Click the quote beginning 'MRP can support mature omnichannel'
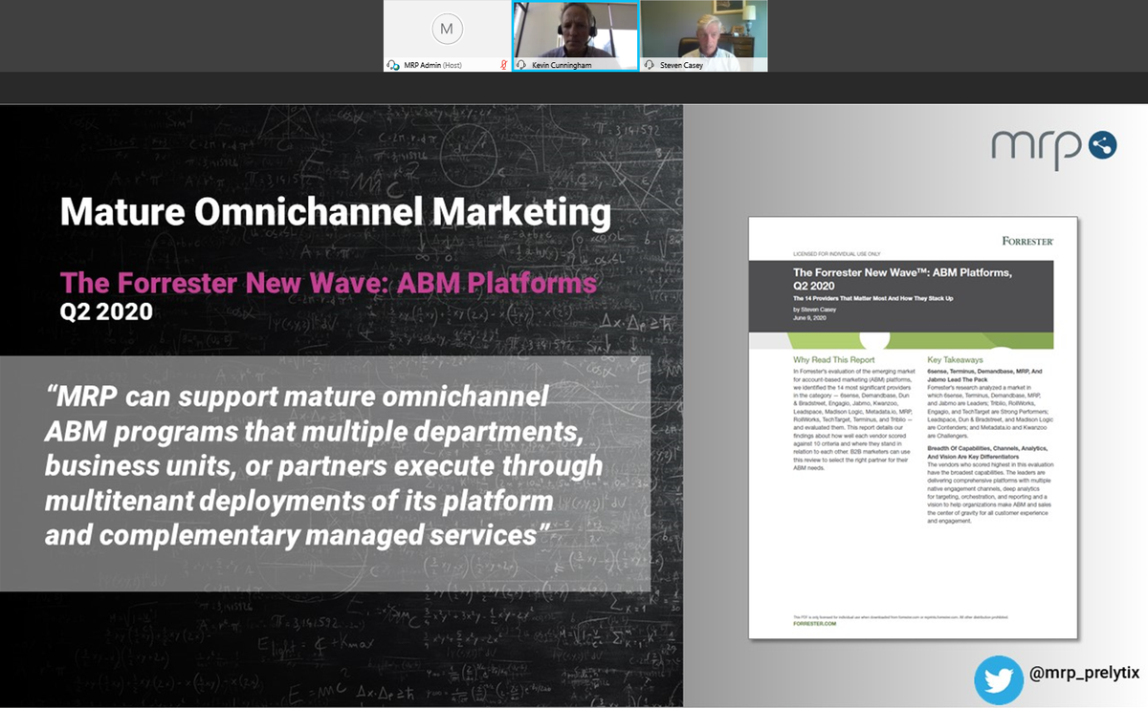 pos(324,463)
